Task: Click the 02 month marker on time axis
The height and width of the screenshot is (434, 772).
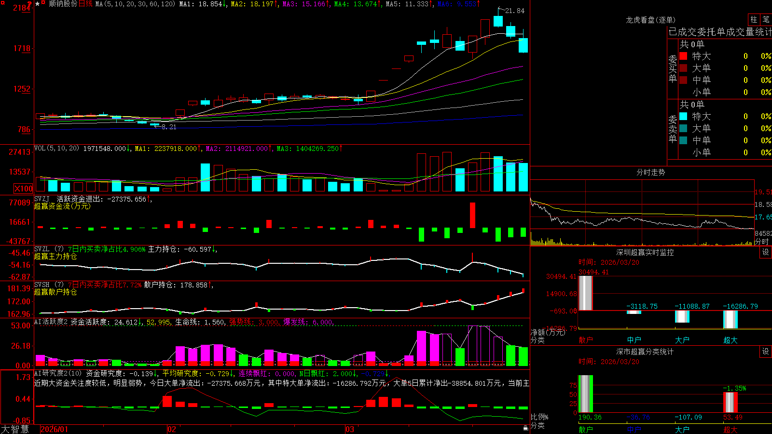Action: pos(171,429)
